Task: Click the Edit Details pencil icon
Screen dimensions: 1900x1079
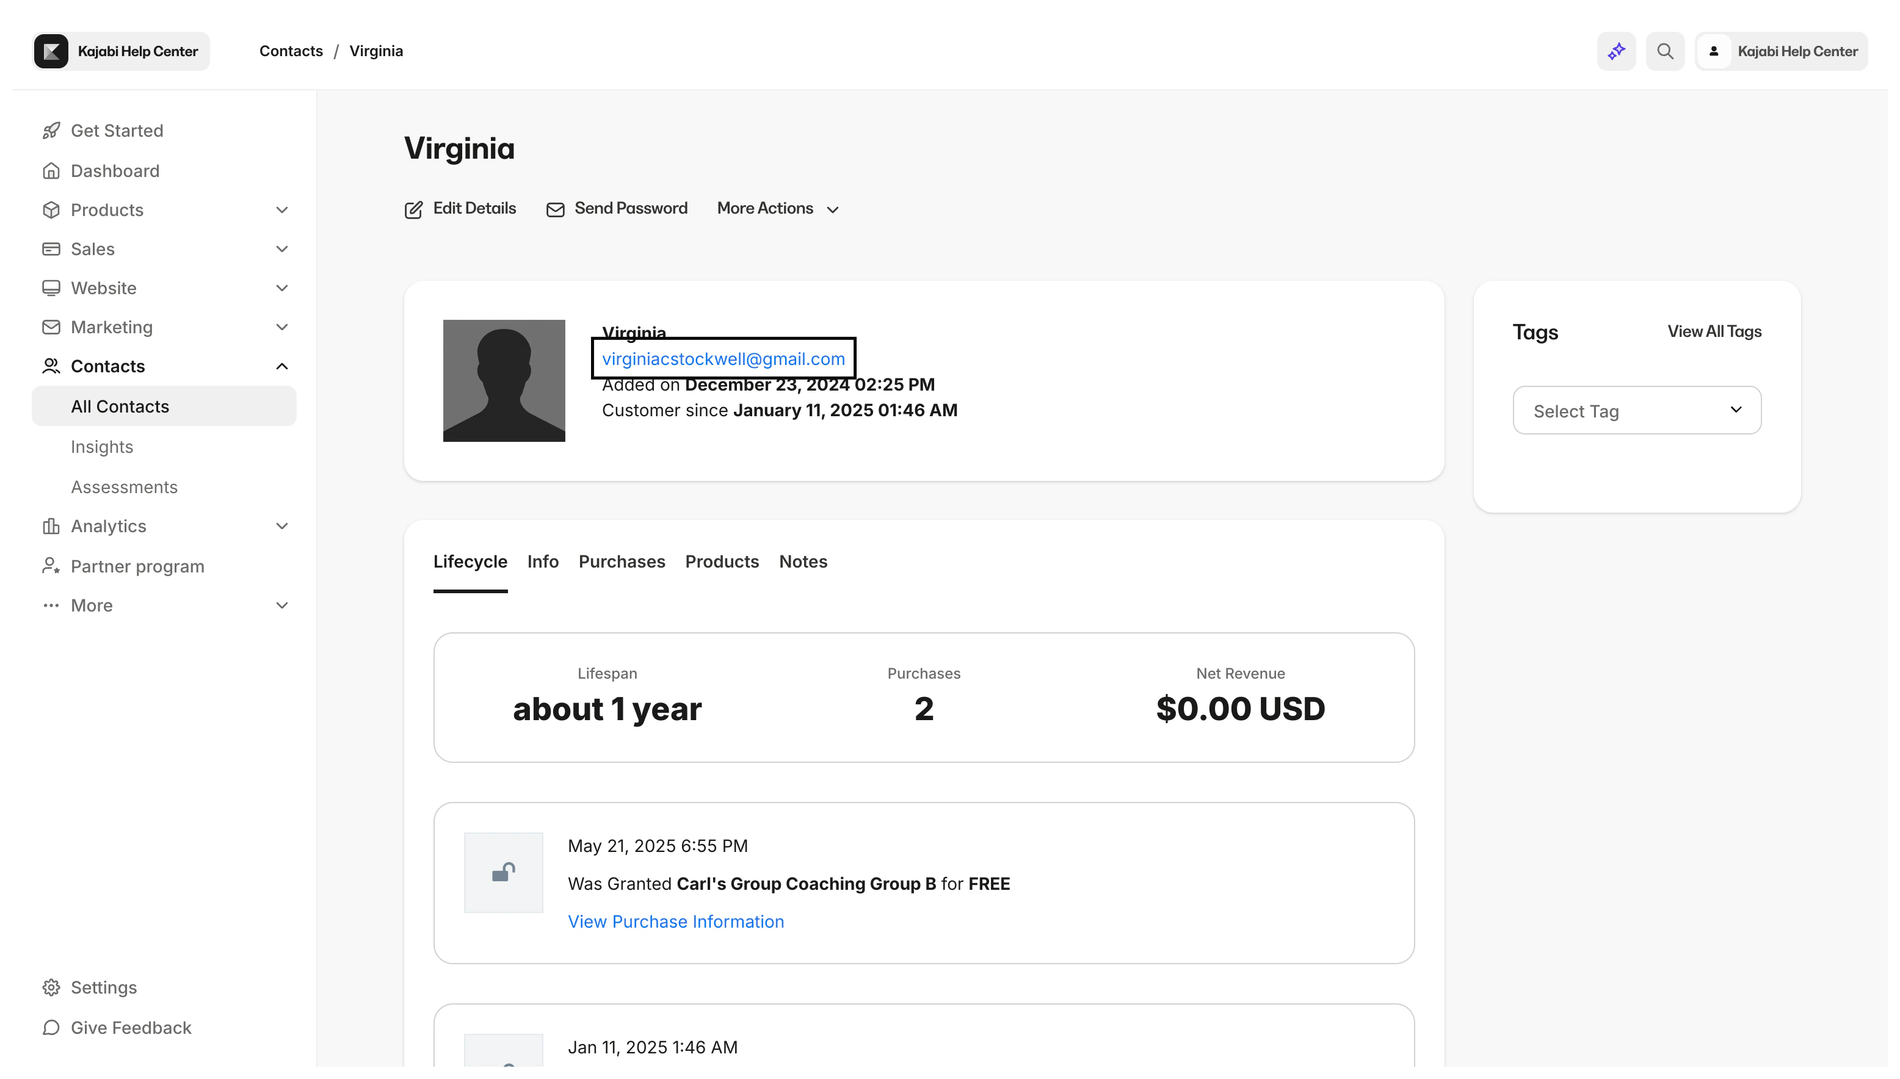Action: pos(414,210)
